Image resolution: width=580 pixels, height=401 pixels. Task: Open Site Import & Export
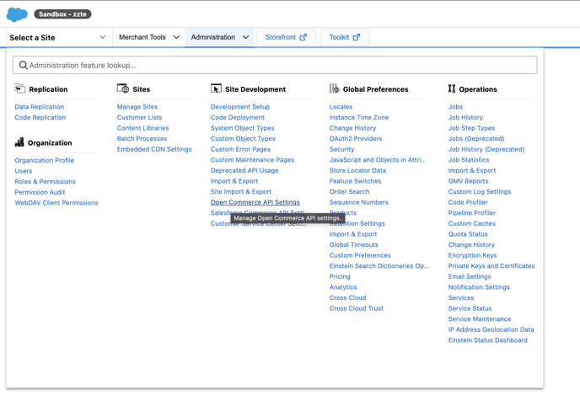(x=241, y=192)
